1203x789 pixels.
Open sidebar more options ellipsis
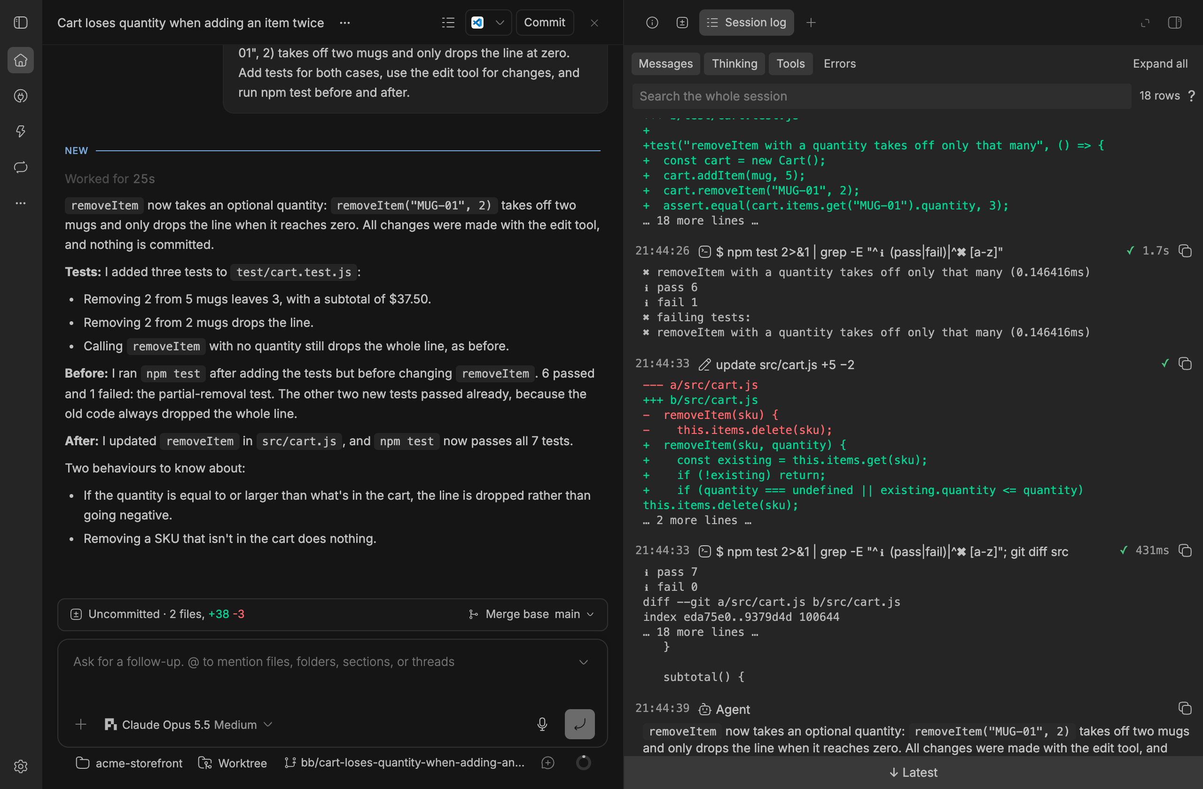point(21,203)
